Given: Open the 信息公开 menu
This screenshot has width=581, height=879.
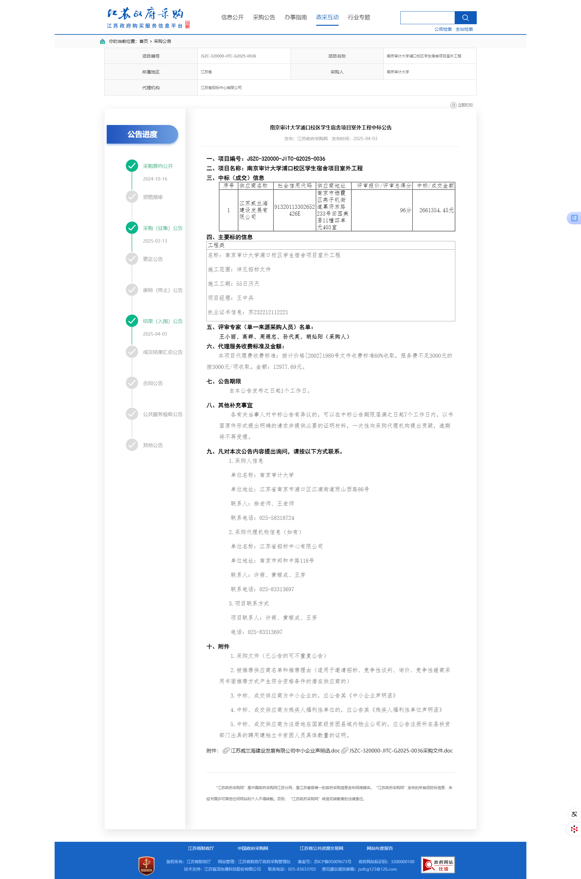Looking at the screenshot, I should pos(232,17).
